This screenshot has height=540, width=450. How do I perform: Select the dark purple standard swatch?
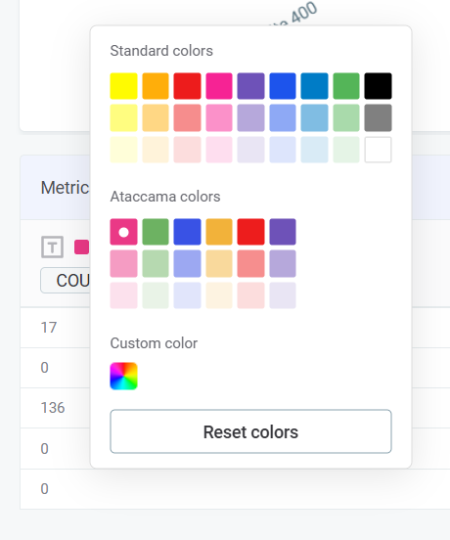[251, 86]
